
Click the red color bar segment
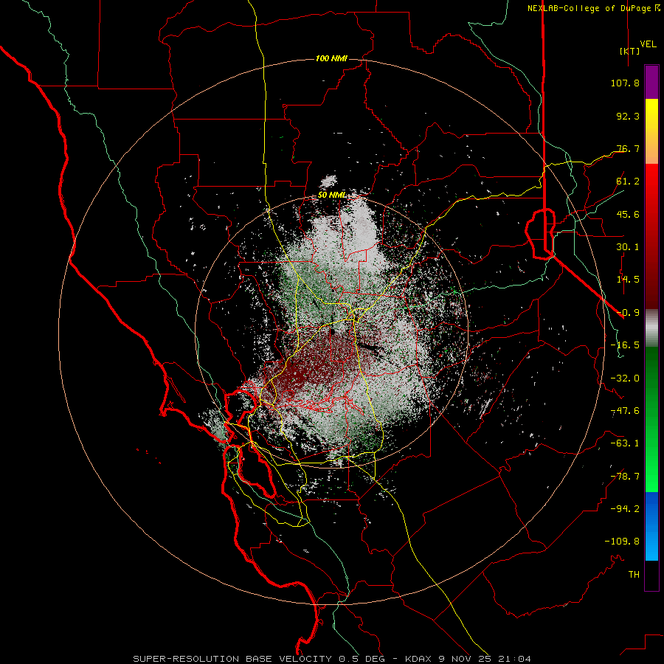(x=651, y=236)
